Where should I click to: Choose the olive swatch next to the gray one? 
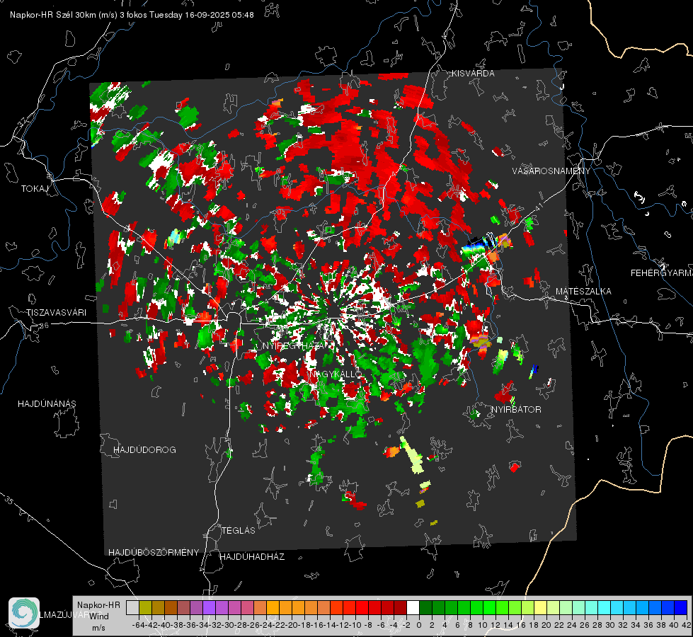[x=145, y=607]
